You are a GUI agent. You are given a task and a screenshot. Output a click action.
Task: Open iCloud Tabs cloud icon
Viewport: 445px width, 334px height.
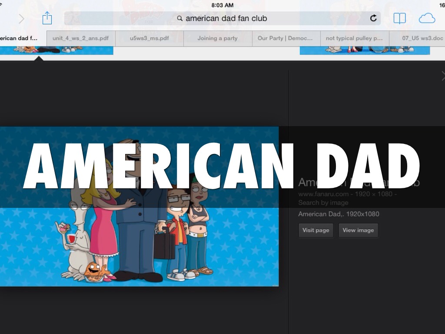pyautogui.click(x=427, y=18)
